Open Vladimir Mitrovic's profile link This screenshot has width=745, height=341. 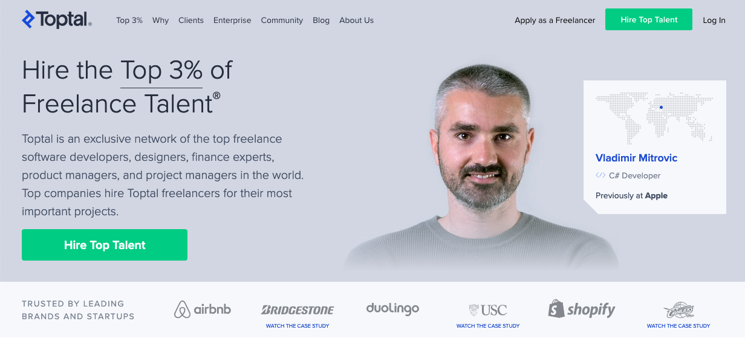pyautogui.click(x=636, y=158)
